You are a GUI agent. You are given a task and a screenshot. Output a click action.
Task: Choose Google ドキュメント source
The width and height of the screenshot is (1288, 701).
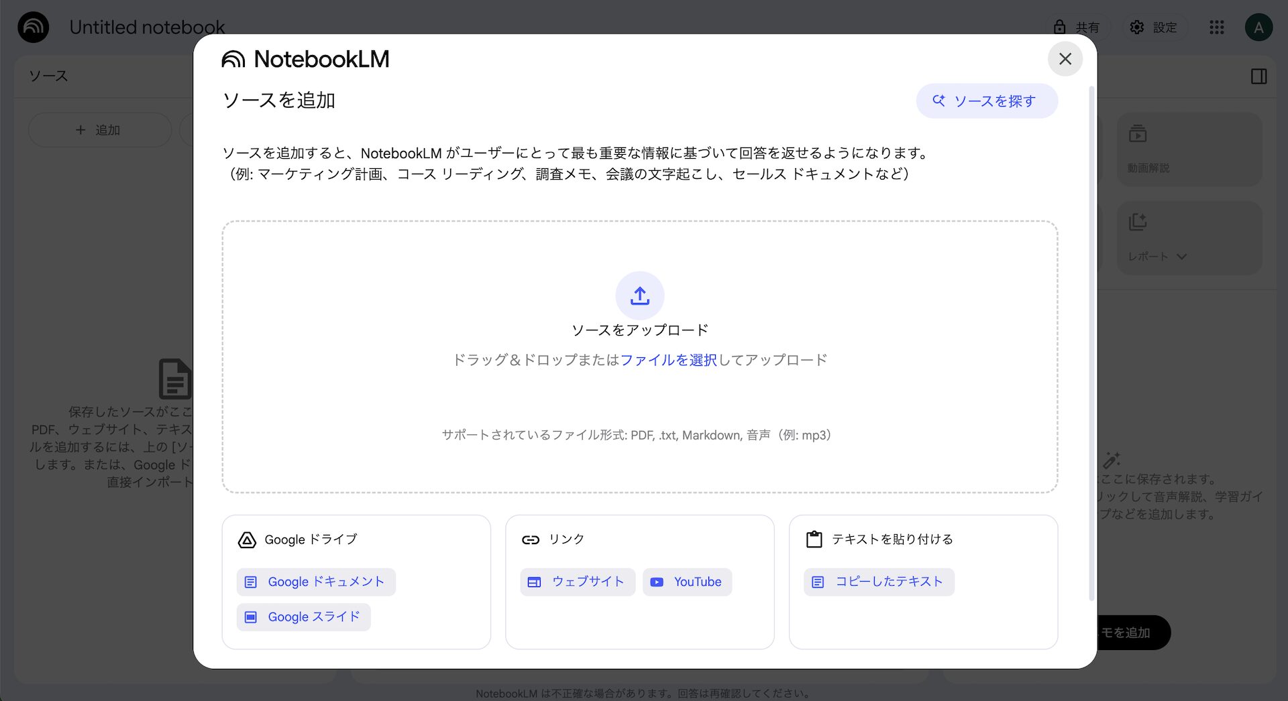[x=316, y=582]
